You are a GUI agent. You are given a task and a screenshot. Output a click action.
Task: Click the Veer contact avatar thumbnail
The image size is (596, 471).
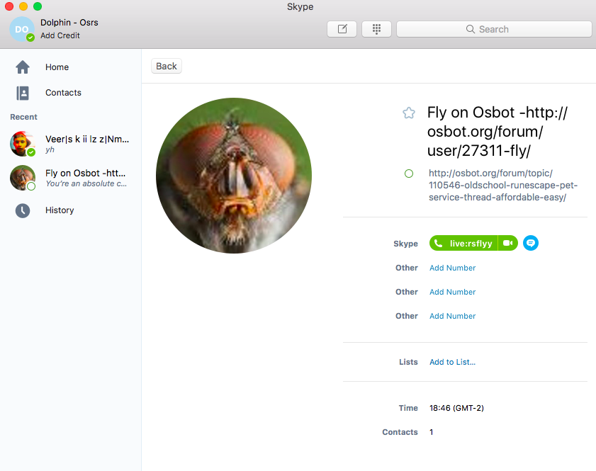23,144
